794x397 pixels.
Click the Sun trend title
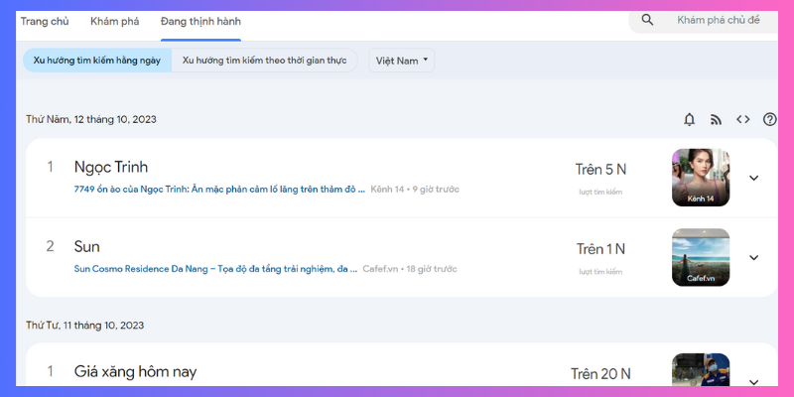click(x=86, y=246)
